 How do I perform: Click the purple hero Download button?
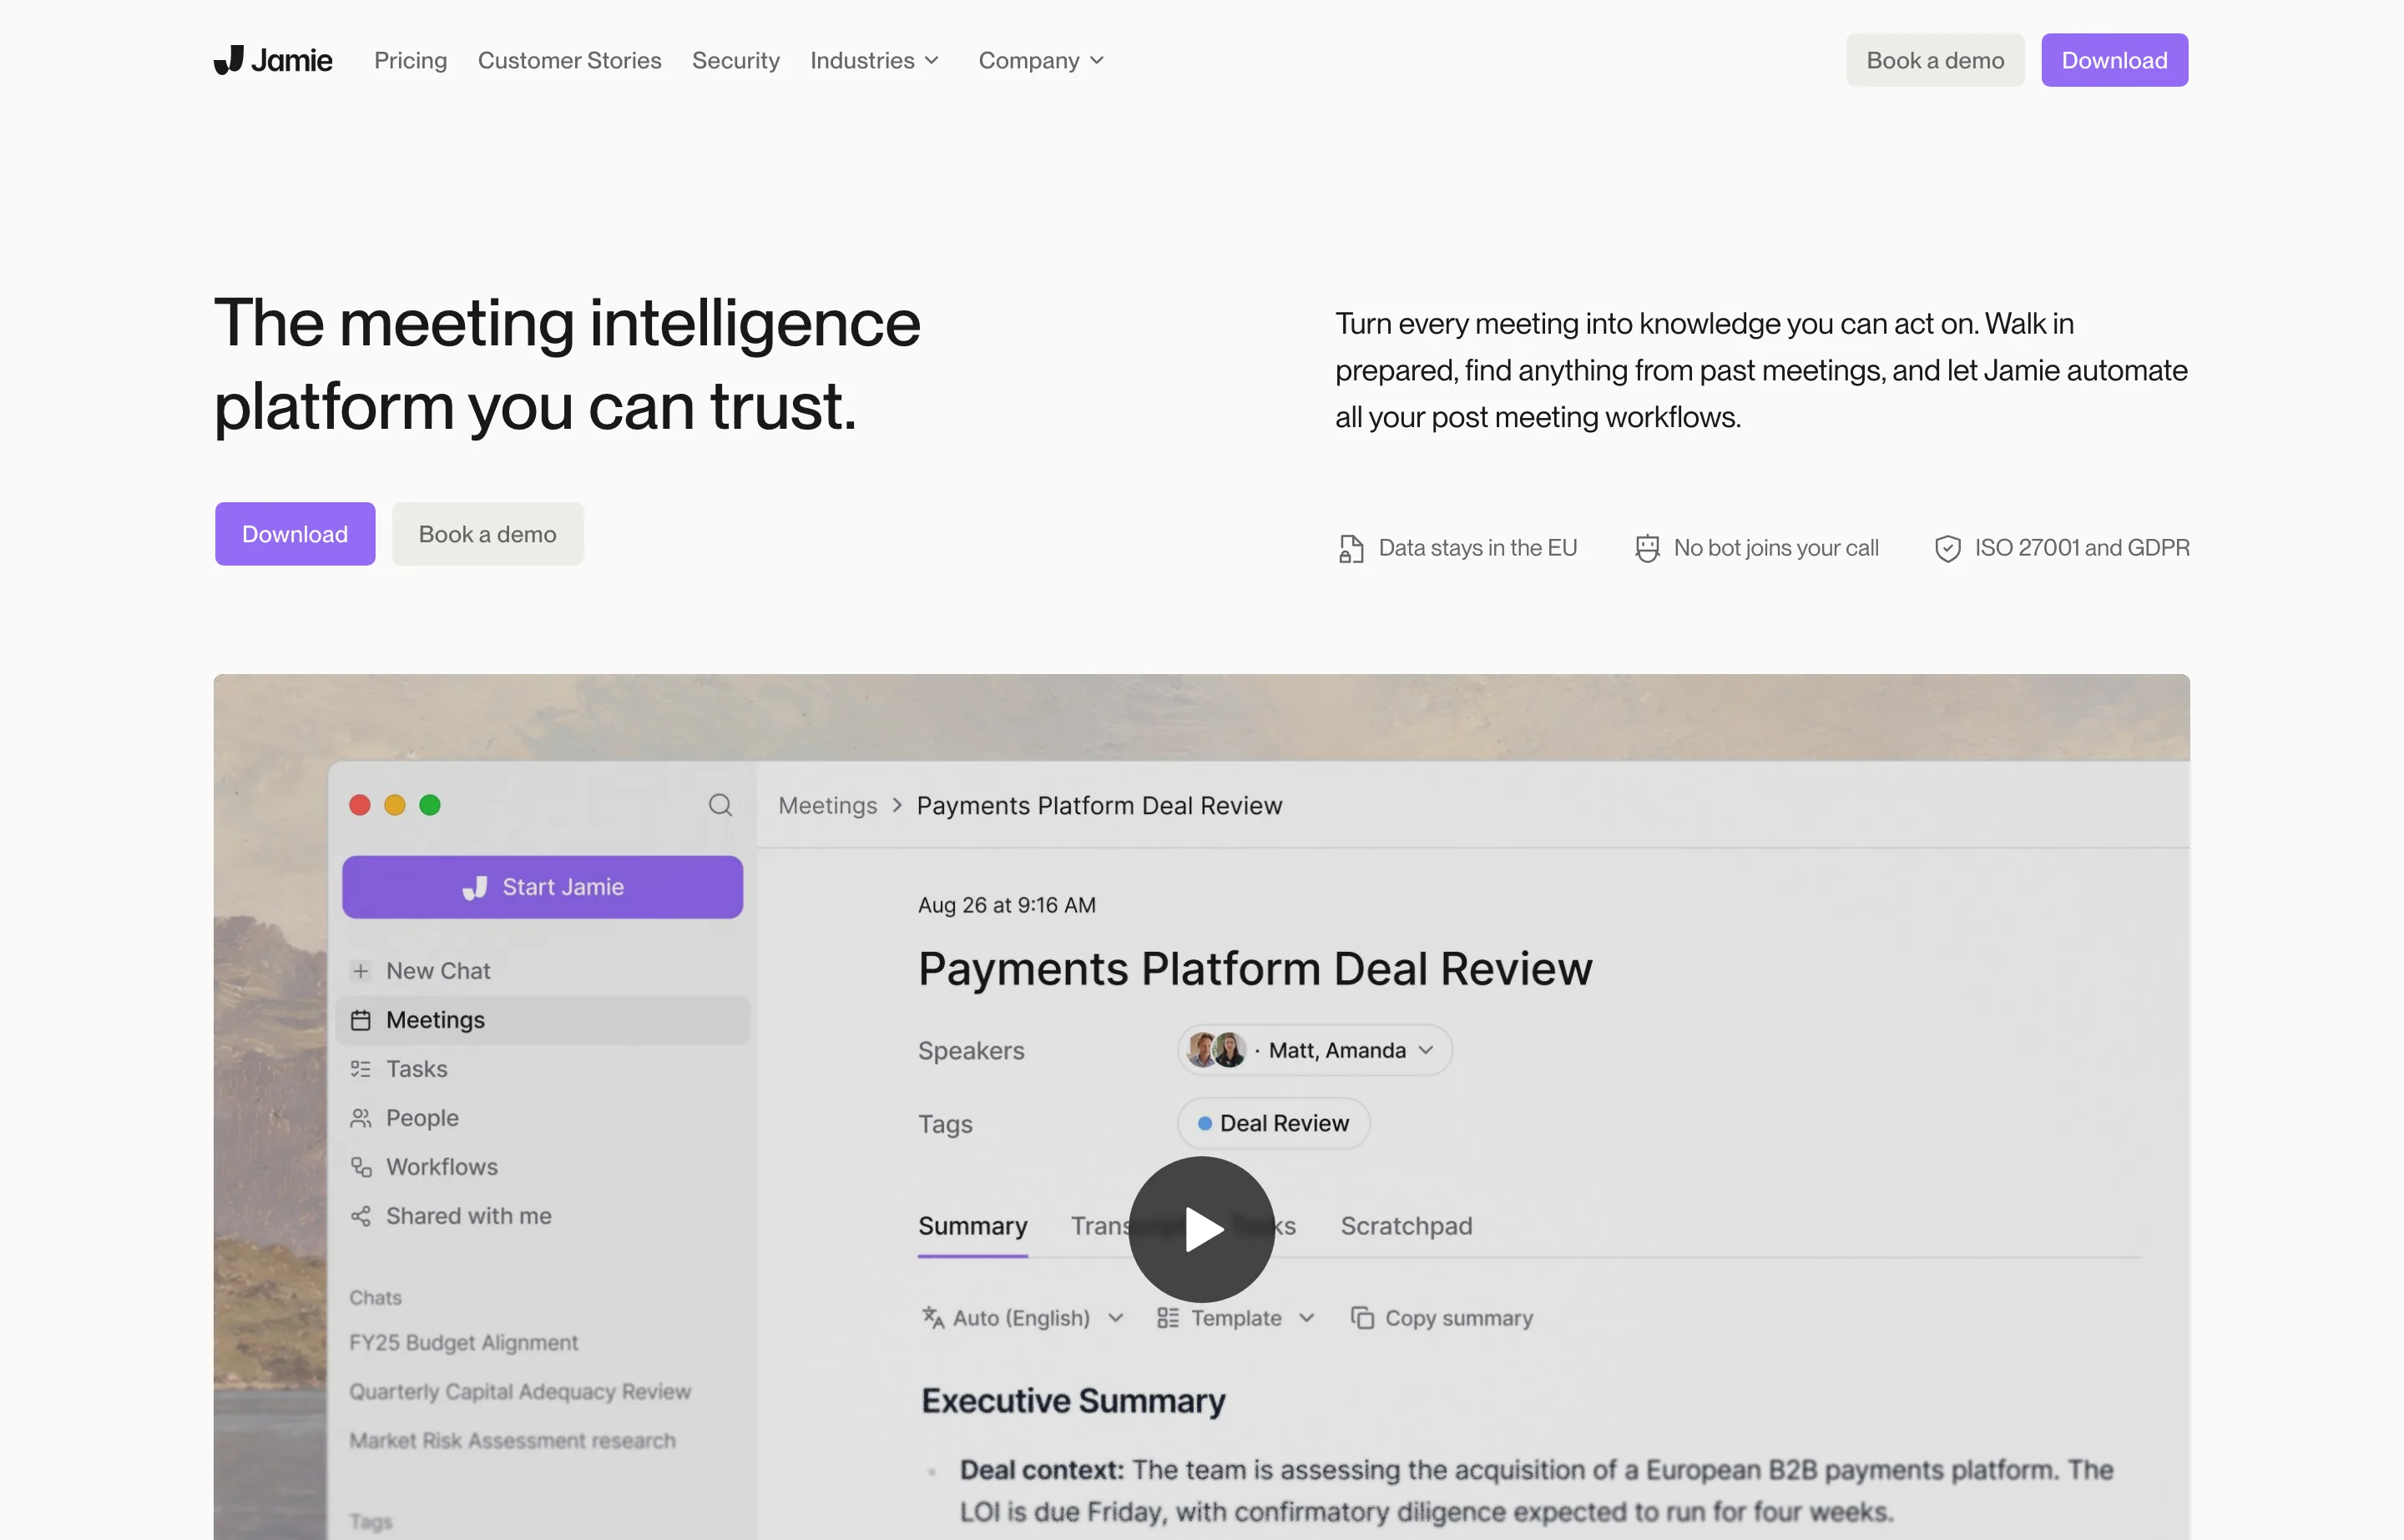pyautogui.click(x=295, y=534)
